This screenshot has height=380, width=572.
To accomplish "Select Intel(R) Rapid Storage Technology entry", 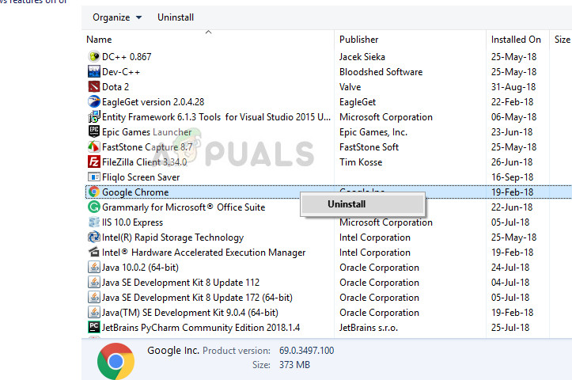I will click(x=172, y=237).
